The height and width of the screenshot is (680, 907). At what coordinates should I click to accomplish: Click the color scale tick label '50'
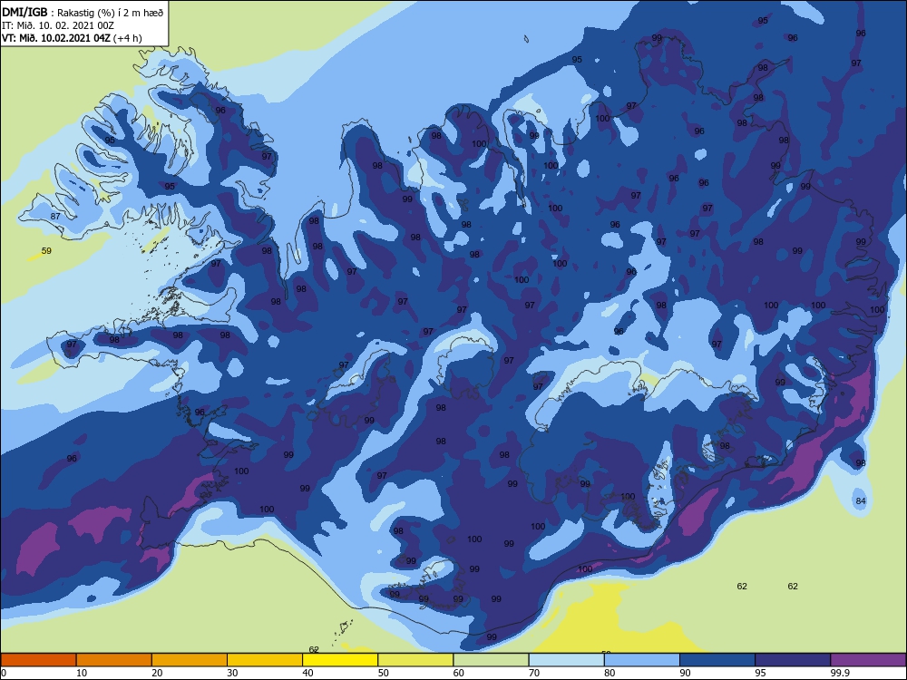pyautogui.click(x=383, y=673)
